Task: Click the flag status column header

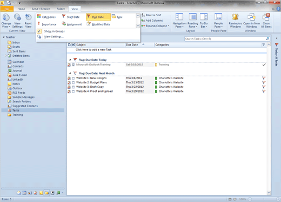Action: [264, 44]
